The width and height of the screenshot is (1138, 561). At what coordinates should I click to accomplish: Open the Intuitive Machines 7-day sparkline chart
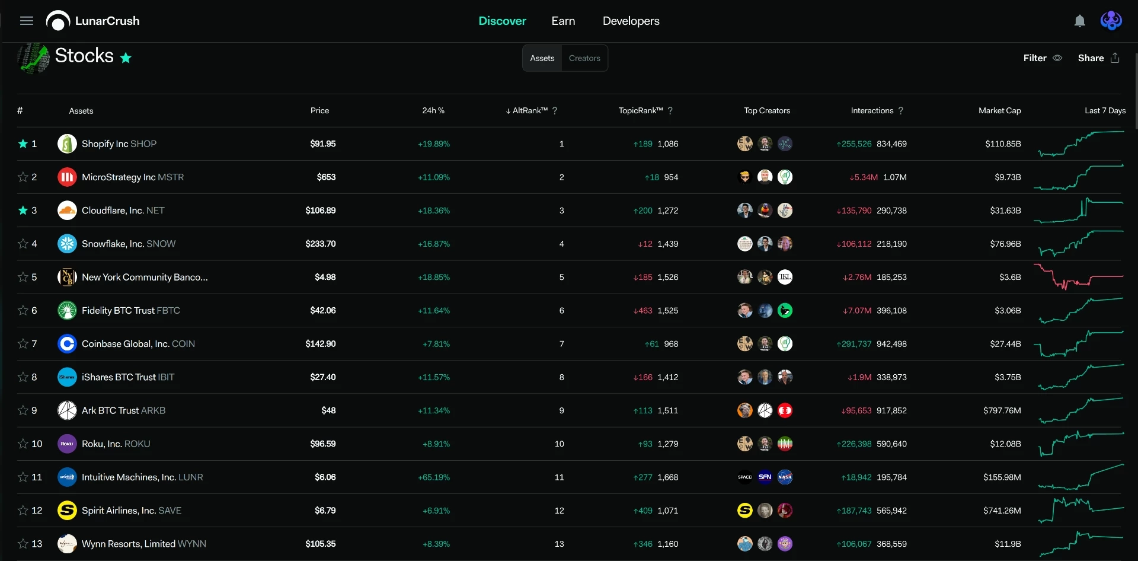1080,477
